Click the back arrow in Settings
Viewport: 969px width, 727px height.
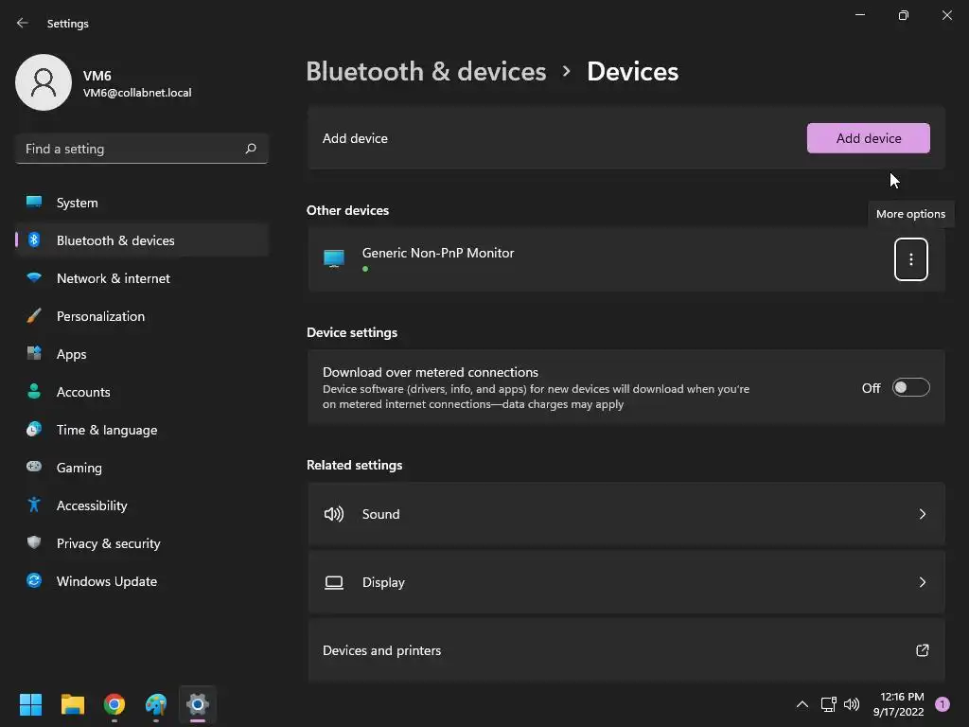click(23, 23)
